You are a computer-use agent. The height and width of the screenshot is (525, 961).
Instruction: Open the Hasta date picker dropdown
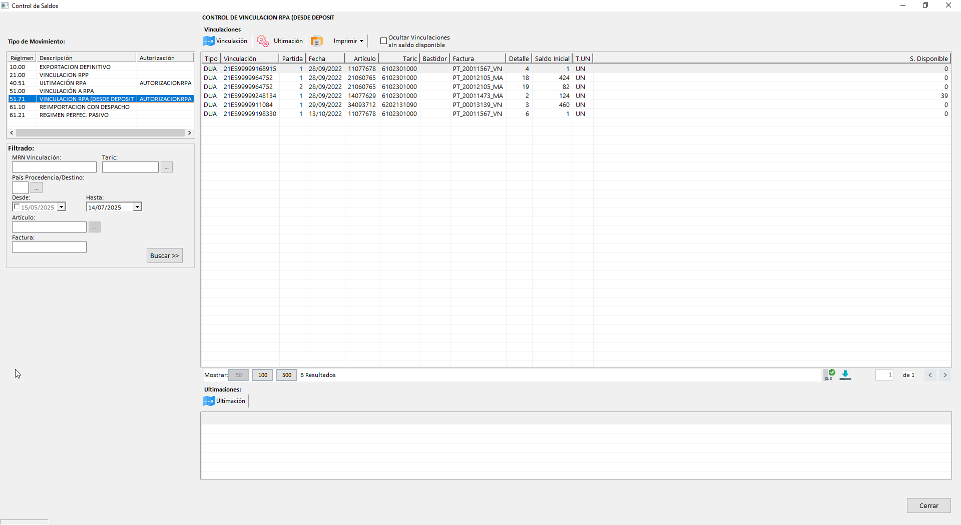pyautogui.click(x=137, y=207)
